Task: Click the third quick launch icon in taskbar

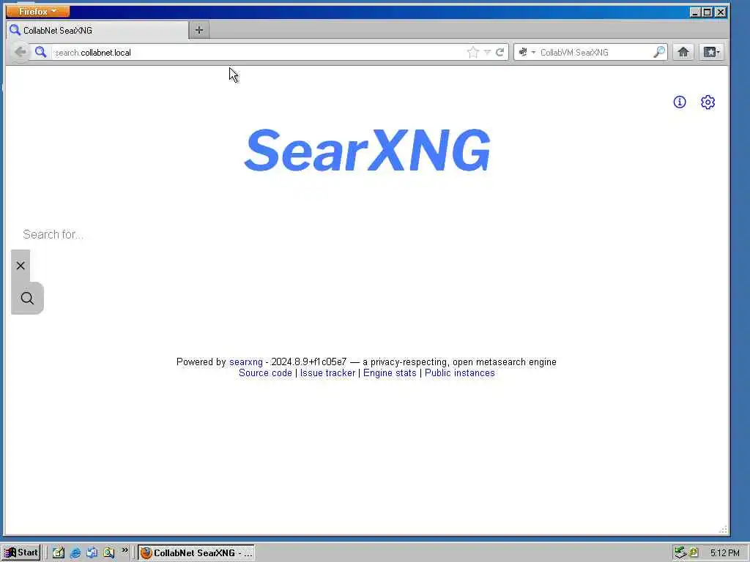Action: pyautogui.click(x=92, y=553)
